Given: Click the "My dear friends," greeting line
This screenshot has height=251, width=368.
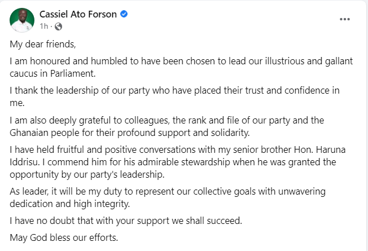Looking at the screenshot, I should click(43, 45).
